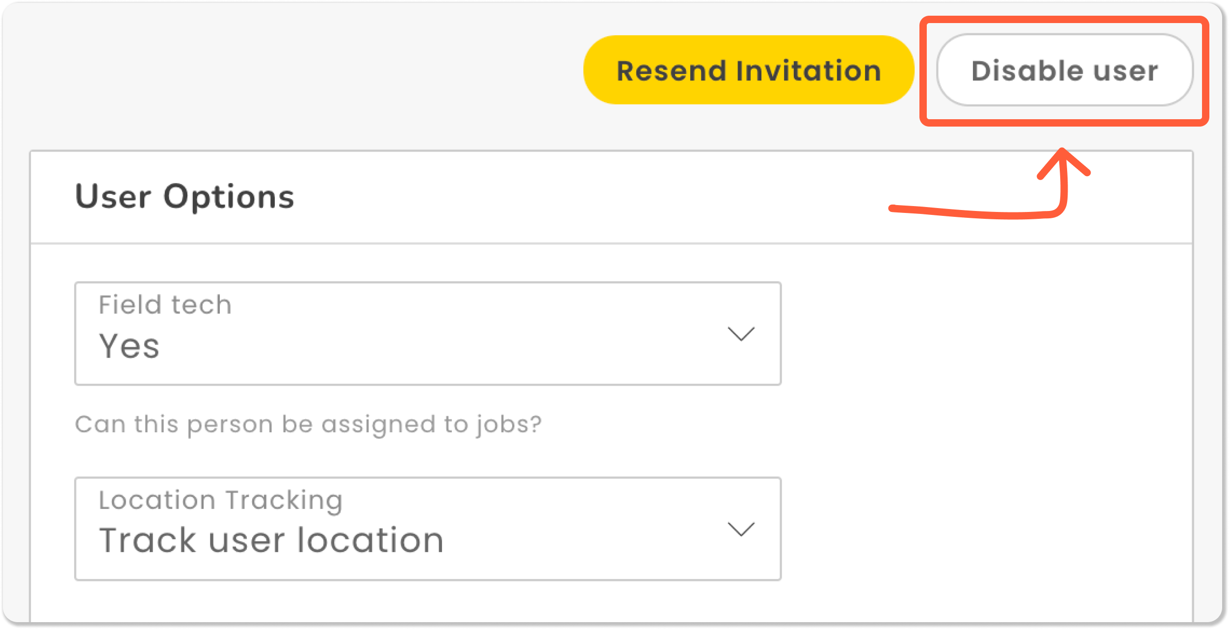
Task: Click the red arrowhead below Disable user
Action: click(x=1063, y=163)
